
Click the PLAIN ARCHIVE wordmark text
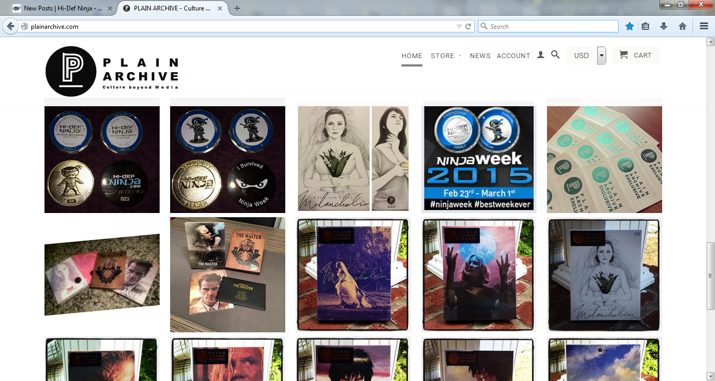[140, 70]
